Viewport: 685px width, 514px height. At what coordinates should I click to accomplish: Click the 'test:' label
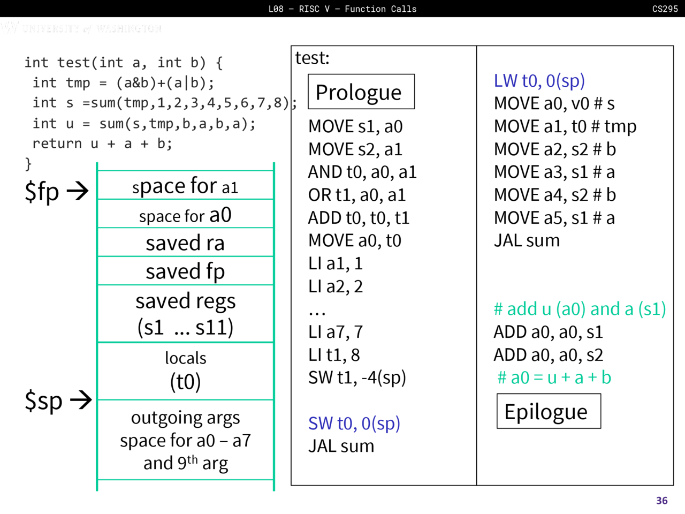(x=312, y=58)
